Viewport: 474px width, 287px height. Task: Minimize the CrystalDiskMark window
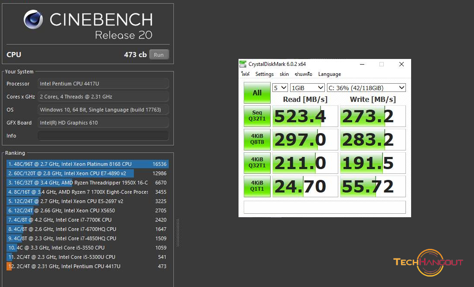point(362,64)
